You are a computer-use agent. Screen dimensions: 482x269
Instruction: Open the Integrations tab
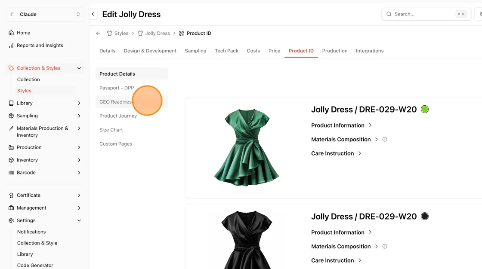click(x=370, y=51)
